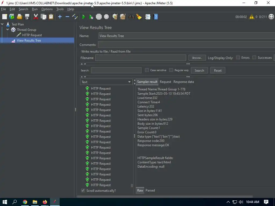This screenshot has height=206, width=275.
Task: Enable the Case sensitive checkbox
Action: [x=147, y=70]
